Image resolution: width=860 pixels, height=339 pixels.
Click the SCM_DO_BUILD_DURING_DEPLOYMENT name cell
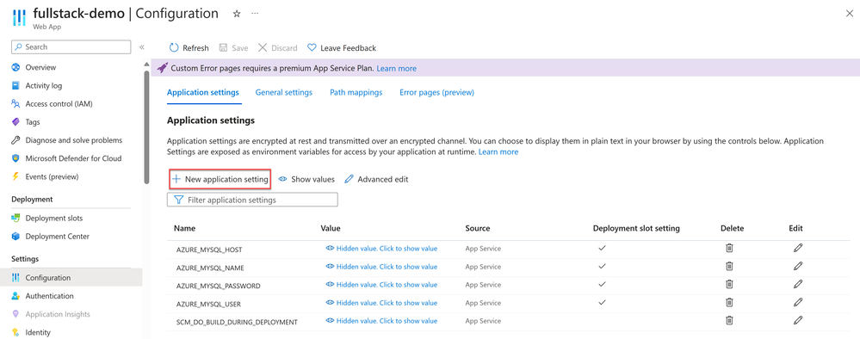(237, 322)
